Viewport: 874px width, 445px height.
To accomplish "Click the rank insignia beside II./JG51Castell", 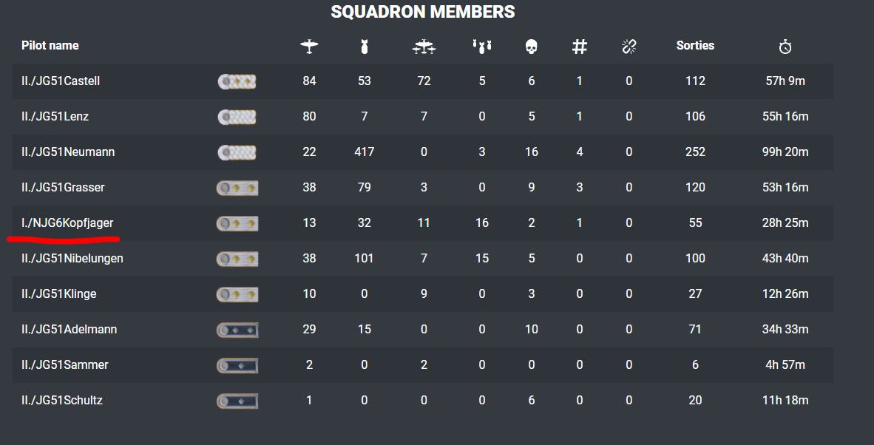I will [237, 81].
